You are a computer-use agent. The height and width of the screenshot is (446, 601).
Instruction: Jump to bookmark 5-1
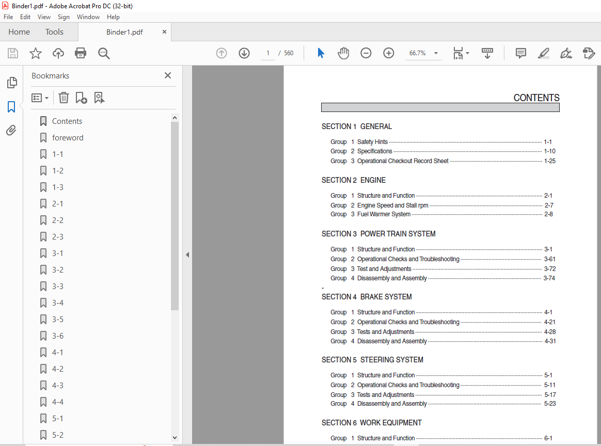58,419
